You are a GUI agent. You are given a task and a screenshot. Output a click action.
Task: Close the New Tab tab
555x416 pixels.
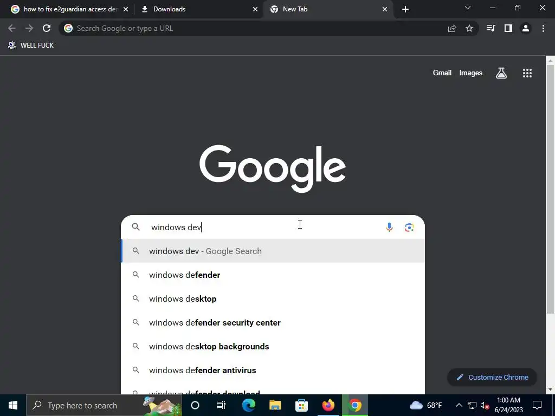[x=385, y=9]
